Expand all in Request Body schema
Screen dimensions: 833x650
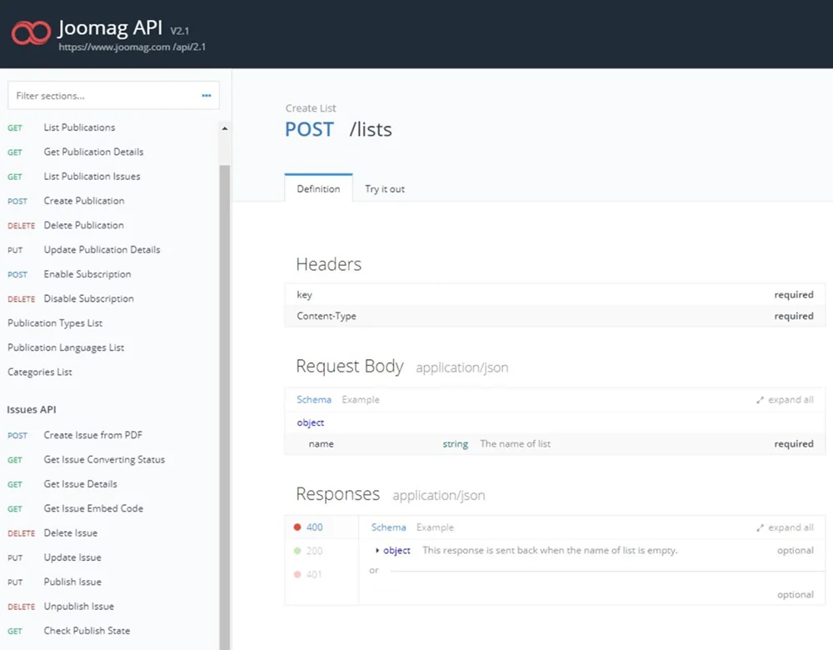(785, 400)
